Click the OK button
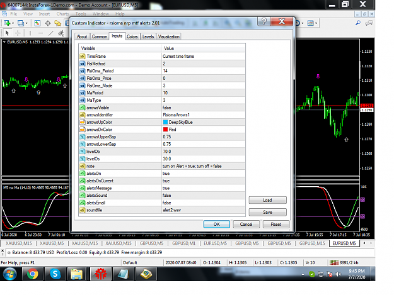 pyautogui.click(x=217, y=224)
